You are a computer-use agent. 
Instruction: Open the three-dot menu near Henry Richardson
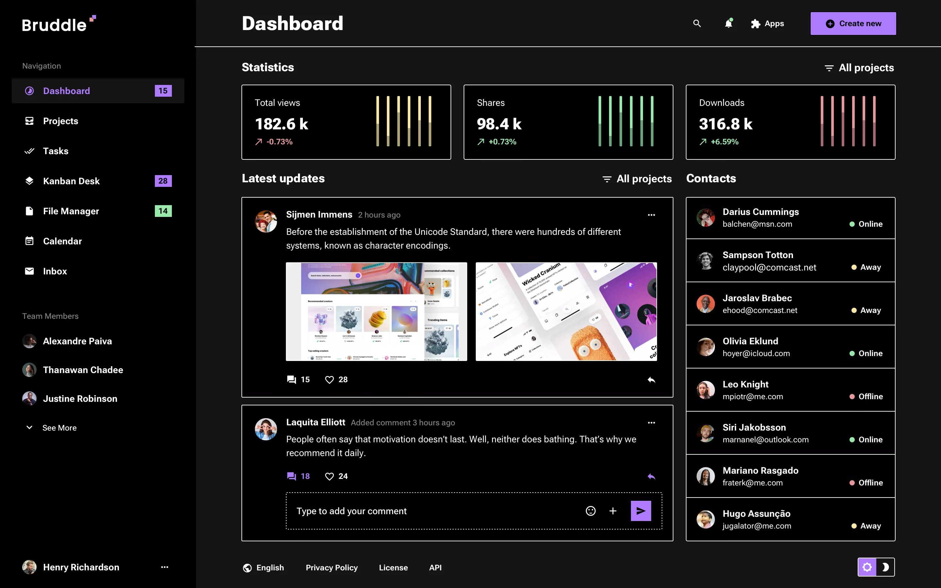(x=165, y=567)
